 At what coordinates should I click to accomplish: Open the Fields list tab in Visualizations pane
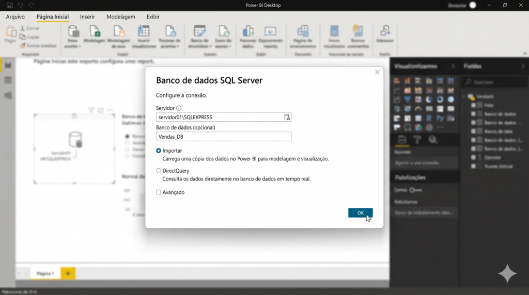(x=401, y=140)
